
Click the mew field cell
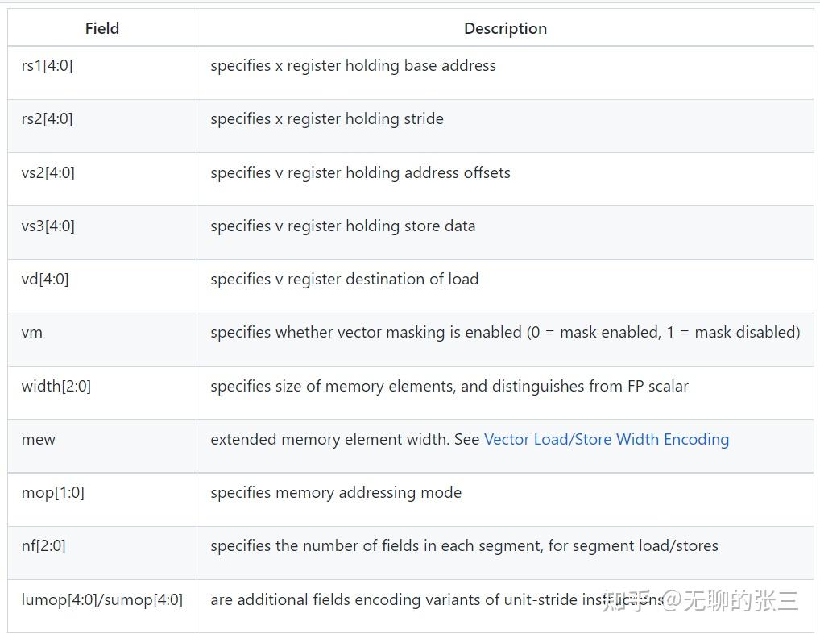[x=39, y=440]
